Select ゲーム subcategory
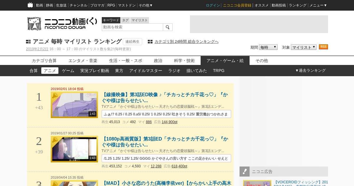Image resolution: width=354 pixels, height=186 pixels. pyautogui.click(x=68, y=71)
